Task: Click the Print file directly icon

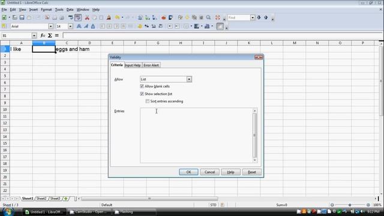Action: (55, 17)
